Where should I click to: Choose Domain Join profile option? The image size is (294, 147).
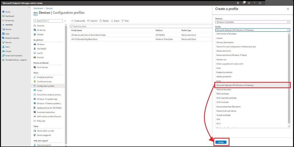point(221,59)
